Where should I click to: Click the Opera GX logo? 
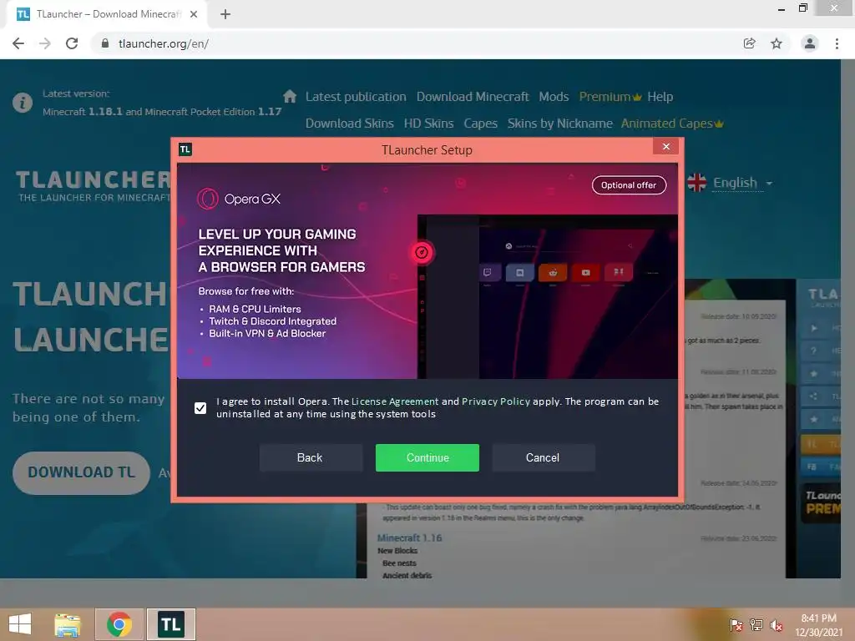[239, 199]
